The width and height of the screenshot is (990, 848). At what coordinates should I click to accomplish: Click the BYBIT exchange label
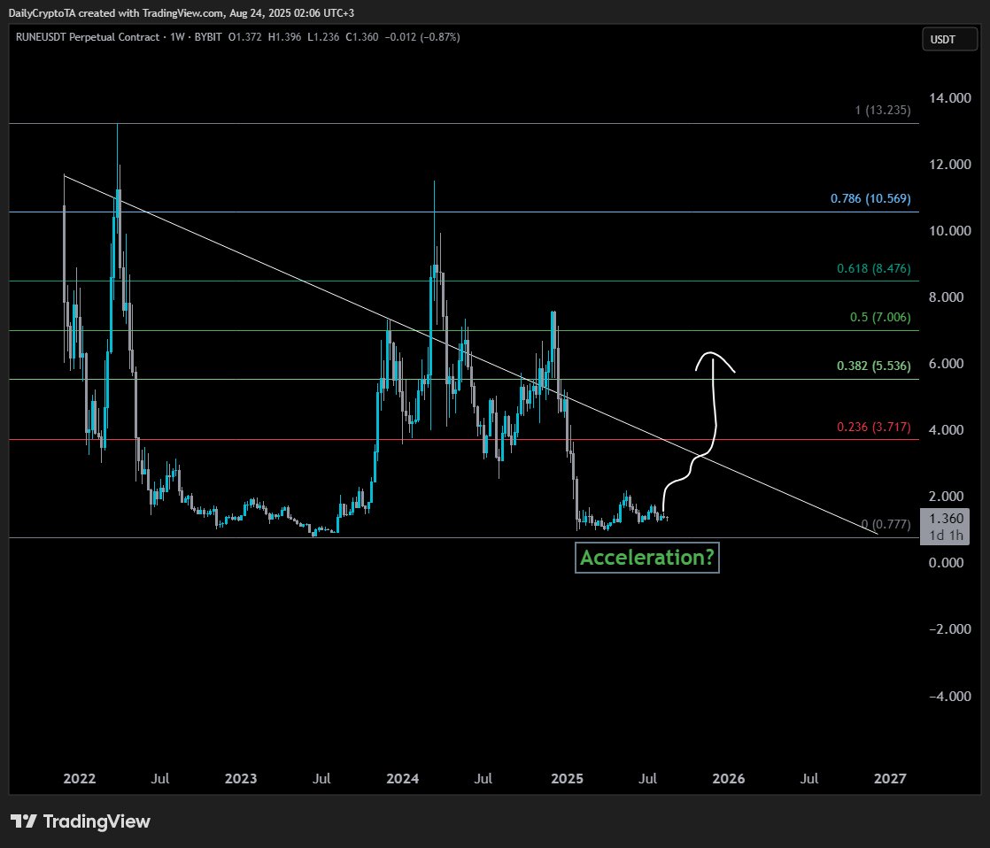(208, 37)
